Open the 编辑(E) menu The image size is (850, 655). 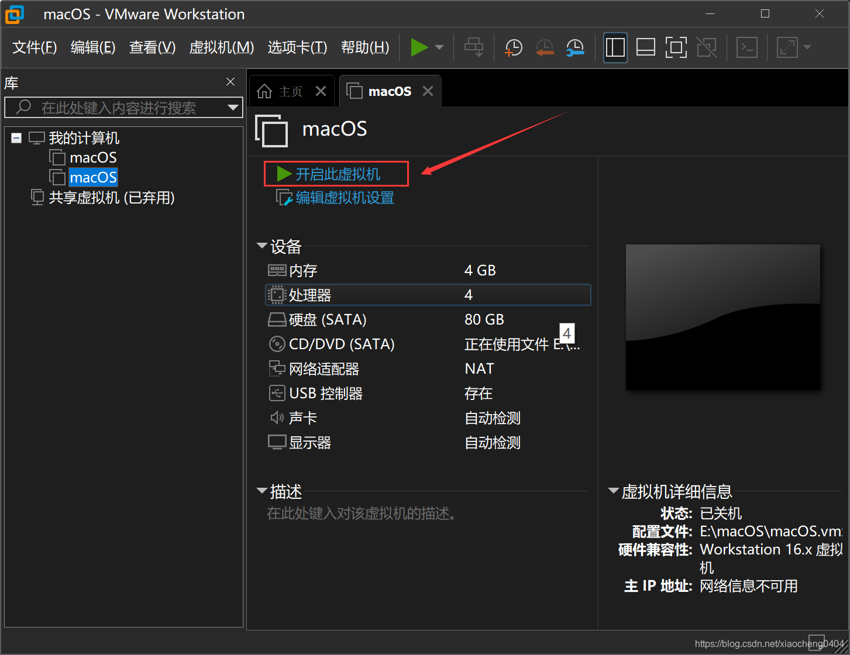[x=93, y=47]
